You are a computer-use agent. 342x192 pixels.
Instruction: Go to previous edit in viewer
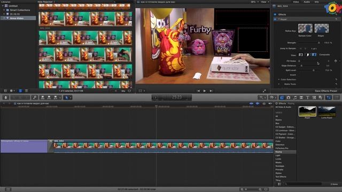[x=198, y=91]
